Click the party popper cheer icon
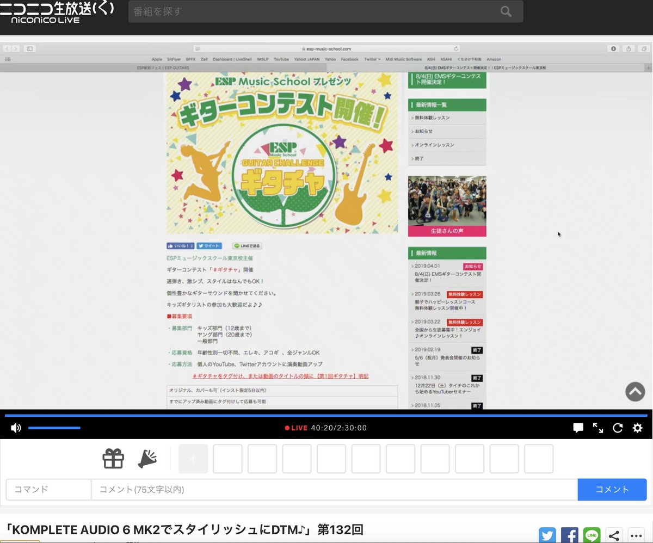The width and height of the screenshot is (653, 543). pyautogui.click(x=147, y=459)
